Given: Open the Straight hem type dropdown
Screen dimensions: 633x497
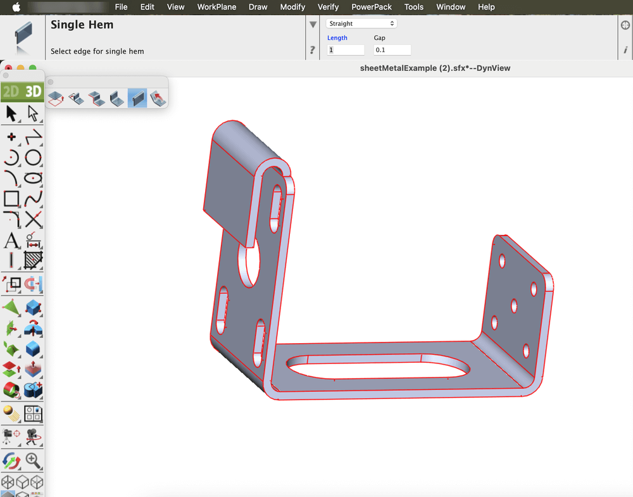Looking at the screenshot, I should 361,23.
